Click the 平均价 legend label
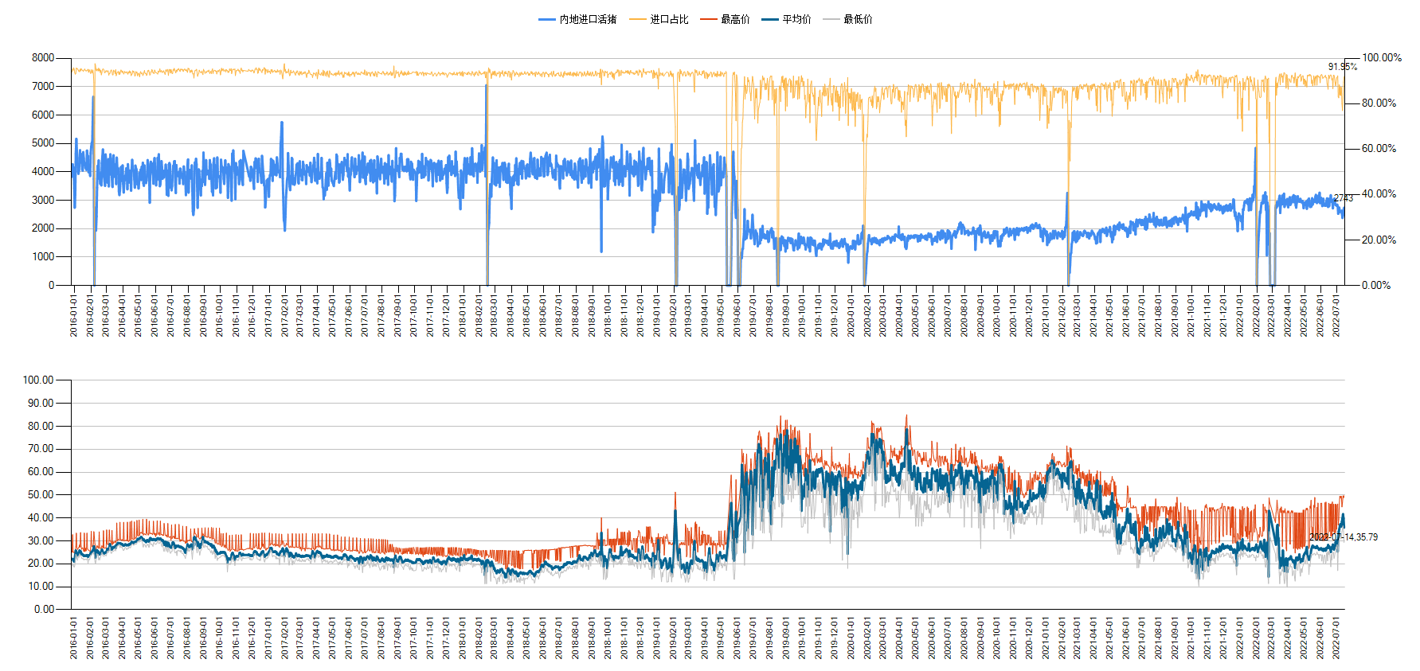Viewport: 1420px width, 671px height. (x=796, y=19)
